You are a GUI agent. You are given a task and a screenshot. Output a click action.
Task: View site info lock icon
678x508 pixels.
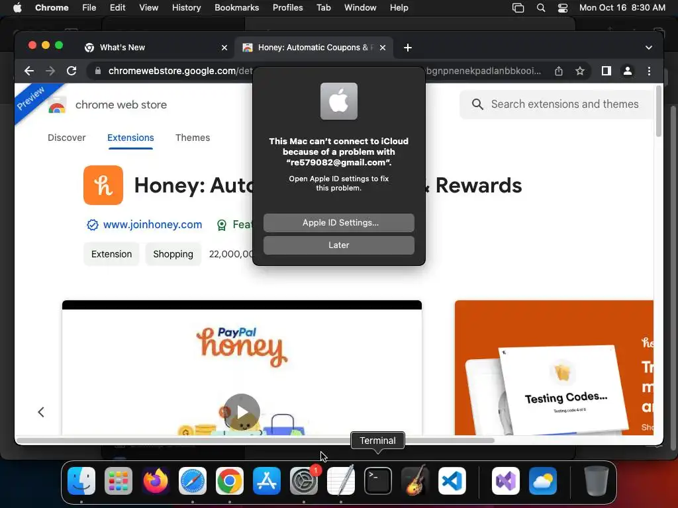[98, 71]
